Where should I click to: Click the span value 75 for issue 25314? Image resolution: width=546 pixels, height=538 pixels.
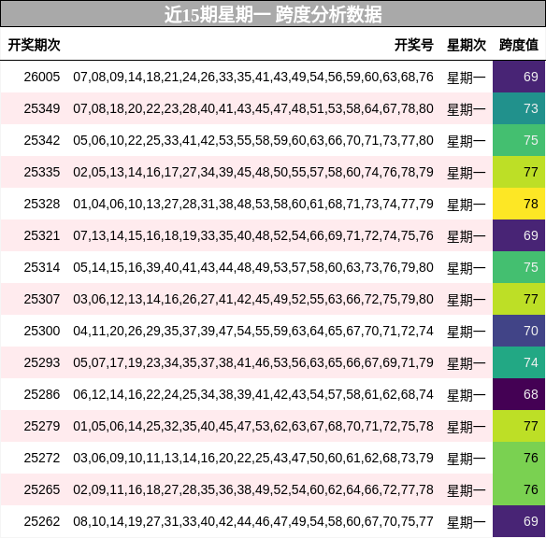click(x=519, y=267)
